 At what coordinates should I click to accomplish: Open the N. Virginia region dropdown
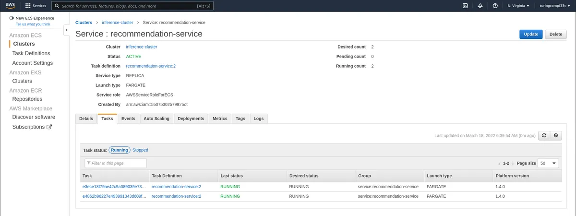pyautogui.click(x=518, y=6)
